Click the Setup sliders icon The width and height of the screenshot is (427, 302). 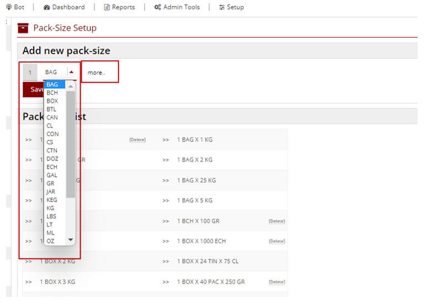click(x=222, y=7)
